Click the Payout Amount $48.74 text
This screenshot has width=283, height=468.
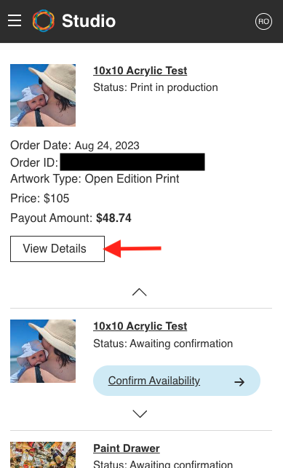pyautogui.click(x=71, y=218)
